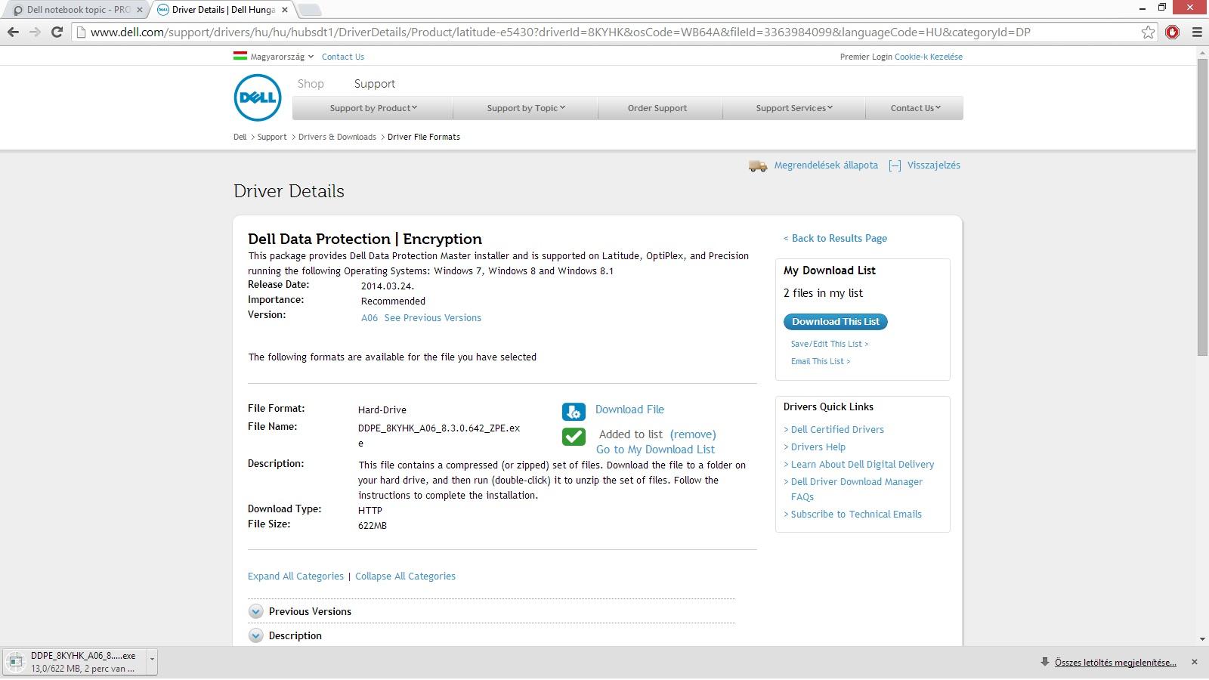The height and width of the screenshot is (680, 1209).
Task: Open the Order Support menu item
Action: click(657, 108)
